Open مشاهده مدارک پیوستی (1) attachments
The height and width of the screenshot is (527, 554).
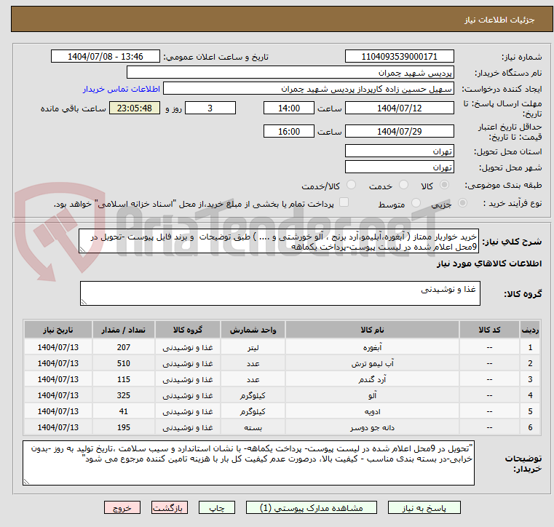[306, 507]
